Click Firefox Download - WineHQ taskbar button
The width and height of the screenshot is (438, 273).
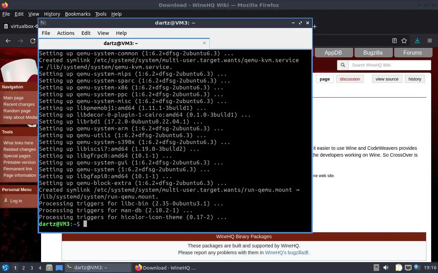click(166, 268)
